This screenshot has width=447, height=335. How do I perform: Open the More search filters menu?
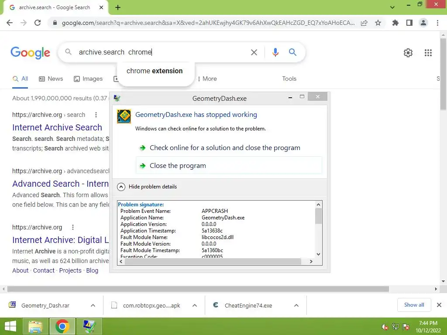coord(207,79)
